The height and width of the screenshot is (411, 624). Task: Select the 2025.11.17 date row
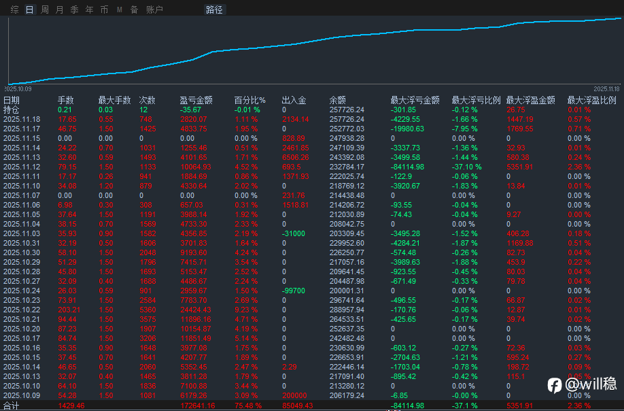(312, 129)
